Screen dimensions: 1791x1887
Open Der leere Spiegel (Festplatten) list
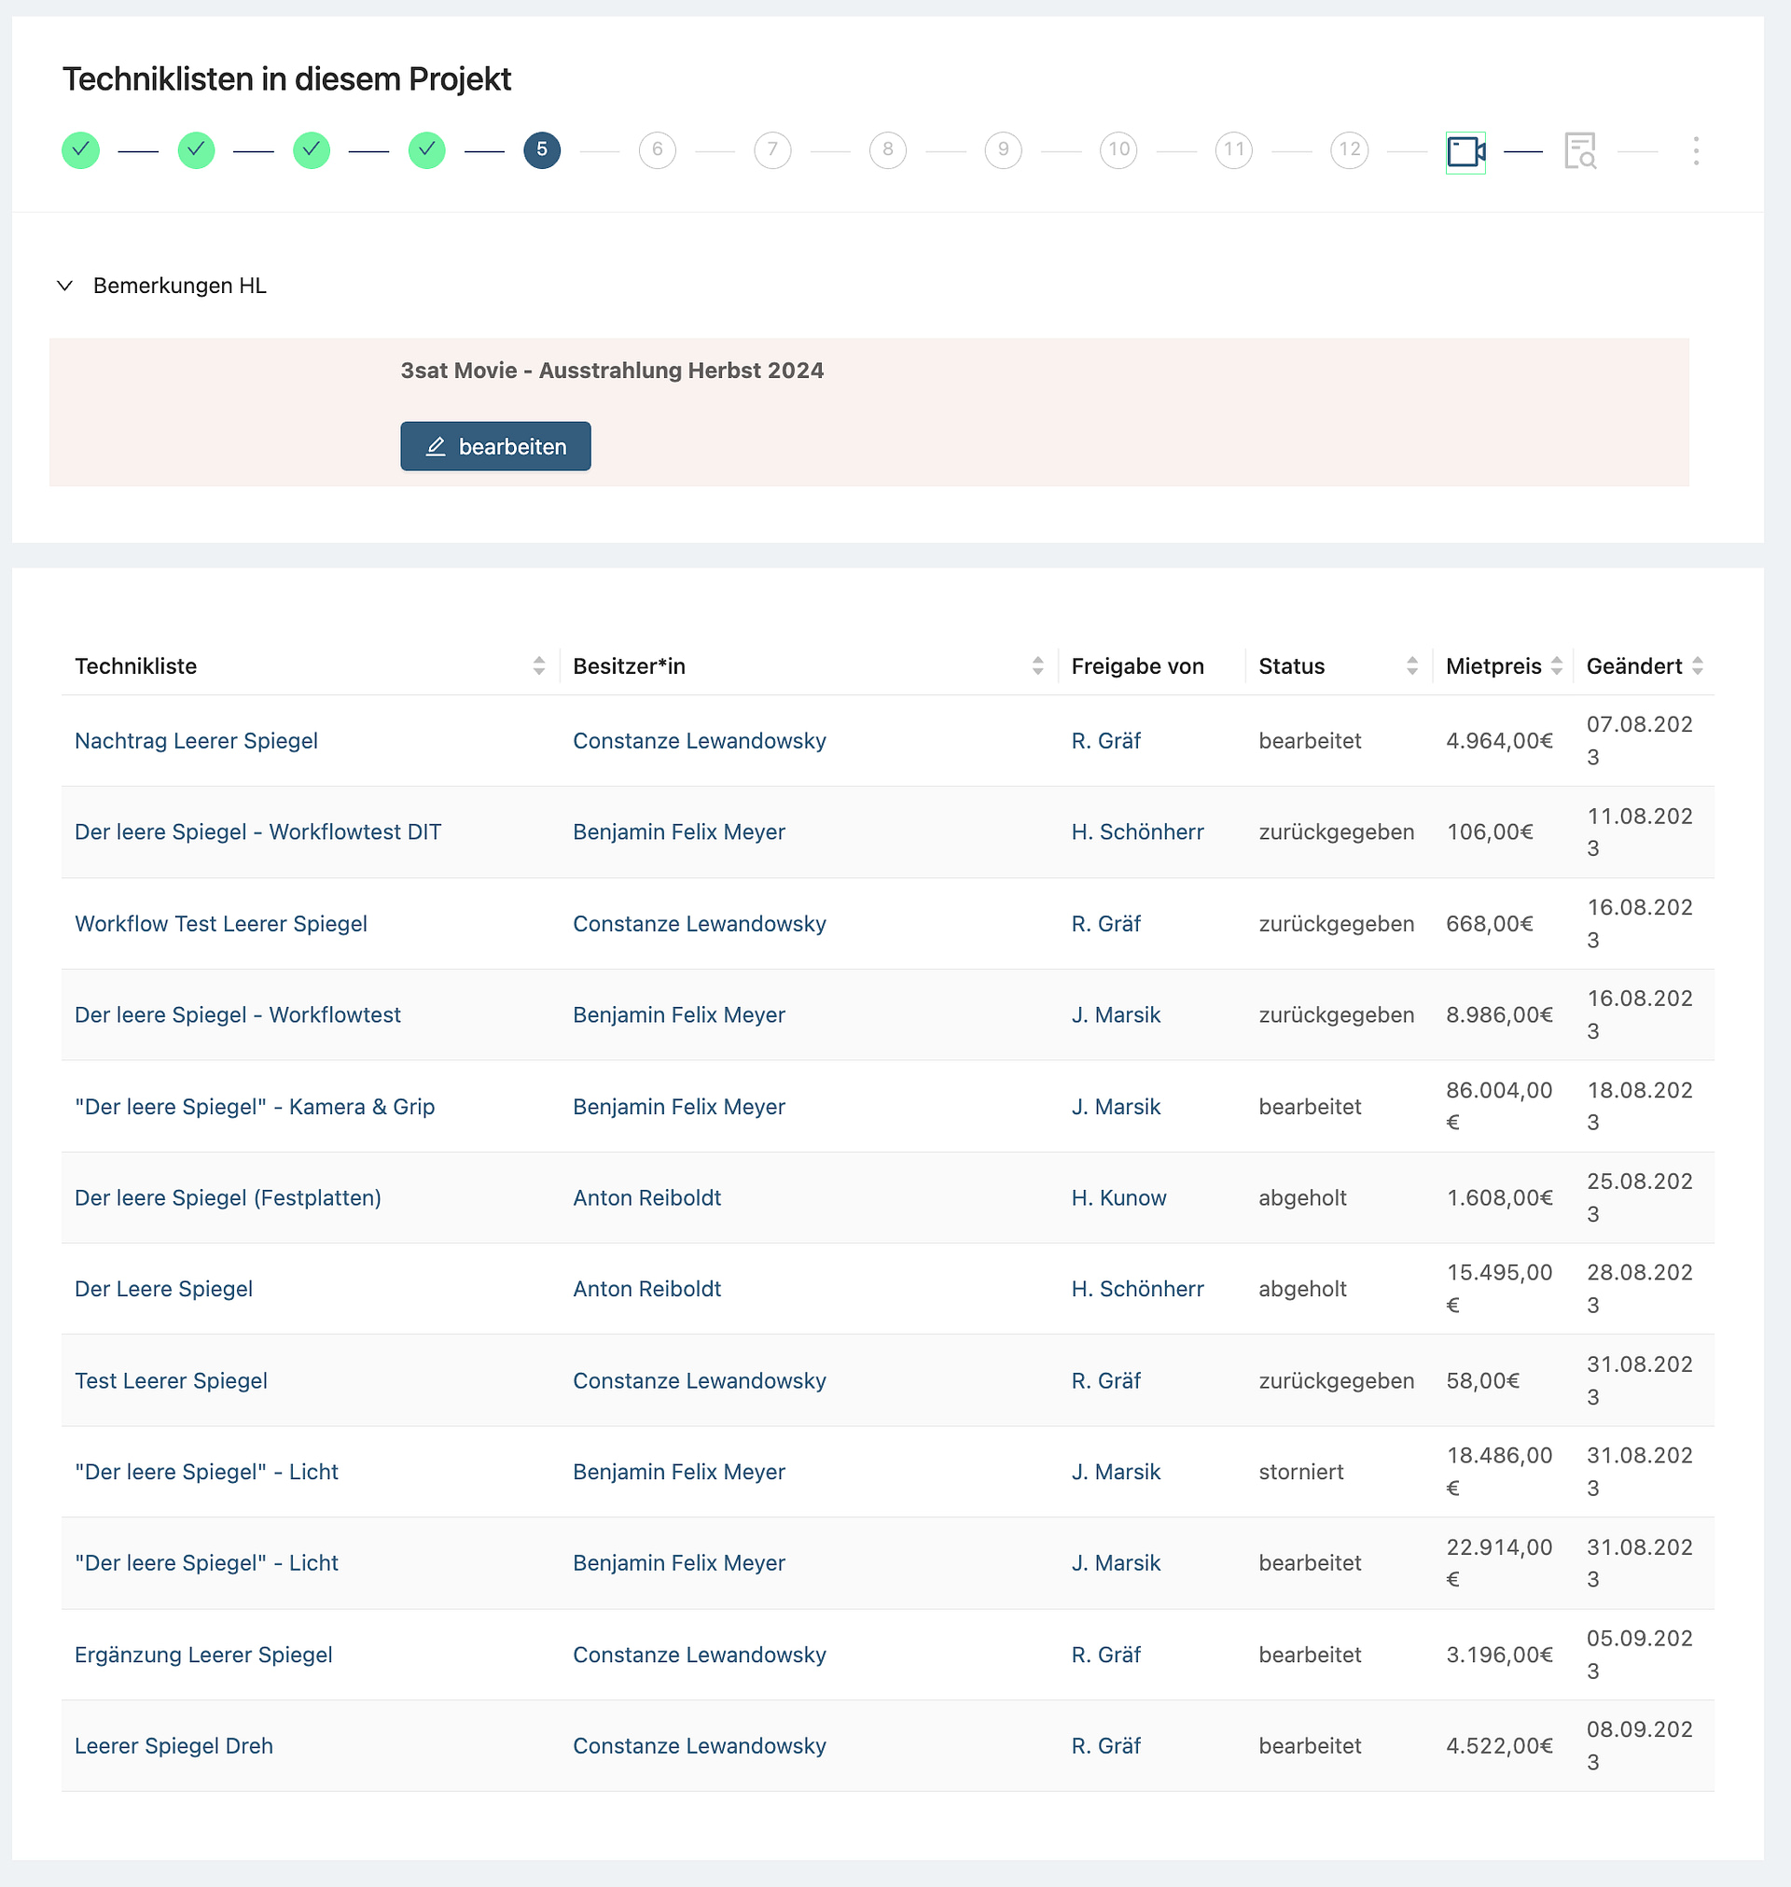tap(228, 1197)
